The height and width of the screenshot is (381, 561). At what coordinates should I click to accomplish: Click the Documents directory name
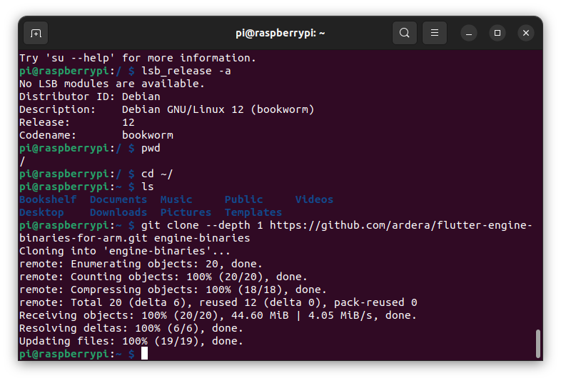[x=118, y=199]
